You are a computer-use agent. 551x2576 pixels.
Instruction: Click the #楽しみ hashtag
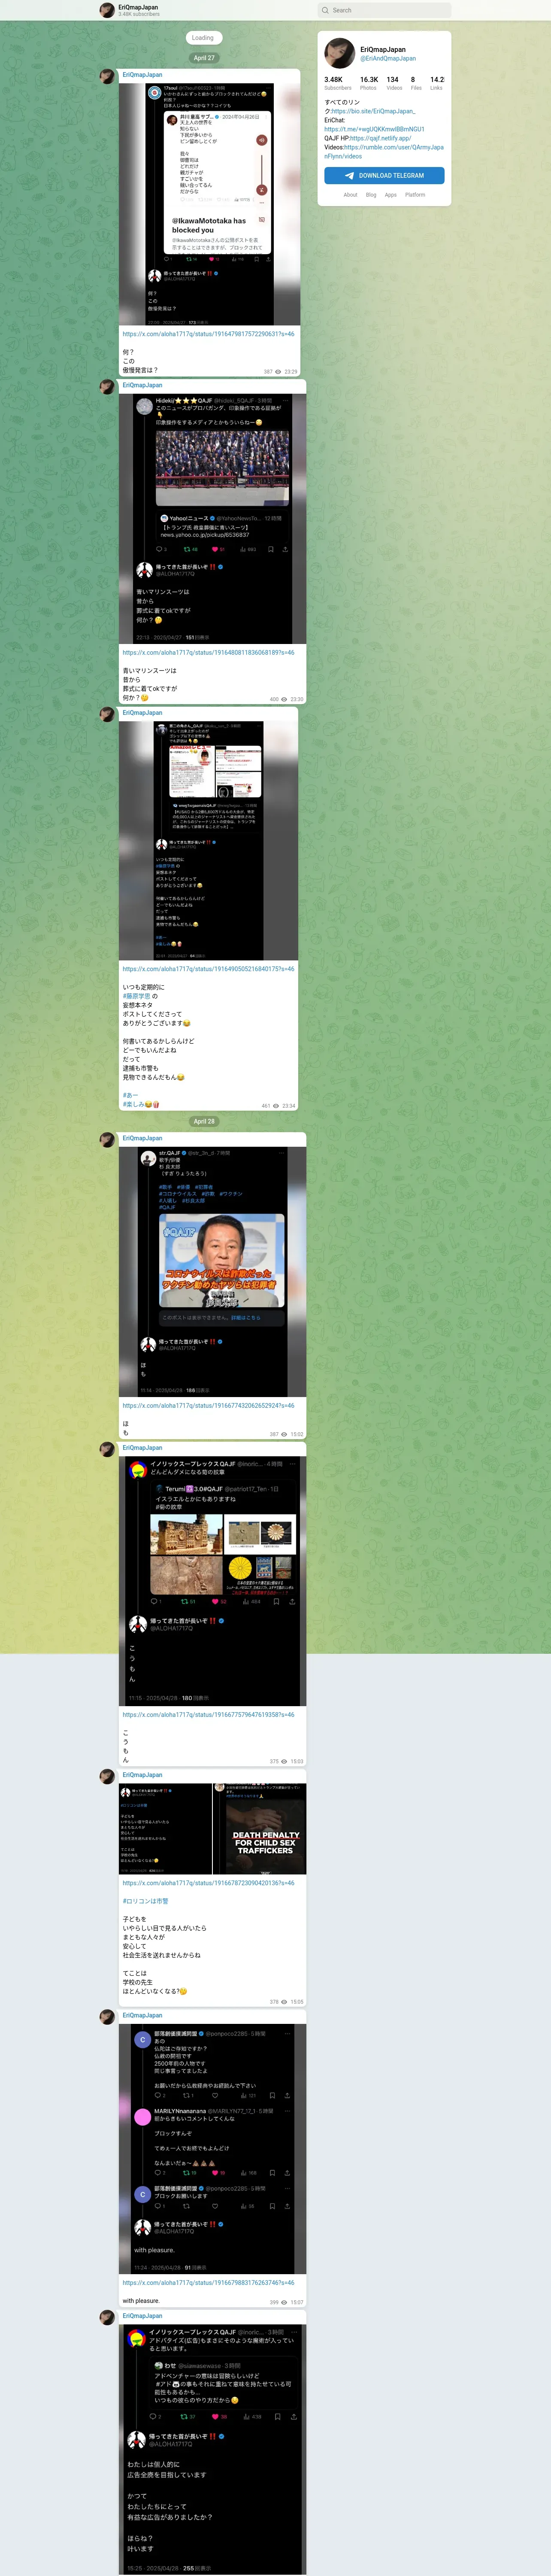(x=133, y=1104)
